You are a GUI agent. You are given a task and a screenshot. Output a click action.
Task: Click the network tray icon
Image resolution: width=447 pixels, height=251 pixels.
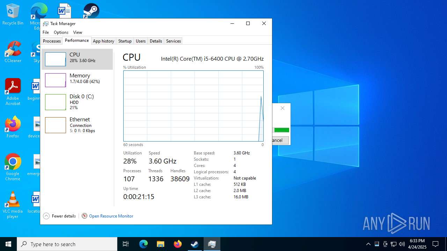[x=394, y=244]
